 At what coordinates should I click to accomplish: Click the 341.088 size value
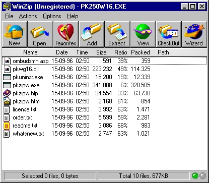(x=102, y=85)
